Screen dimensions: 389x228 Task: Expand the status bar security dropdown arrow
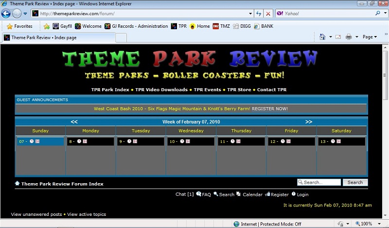click(x=348, y=224)
